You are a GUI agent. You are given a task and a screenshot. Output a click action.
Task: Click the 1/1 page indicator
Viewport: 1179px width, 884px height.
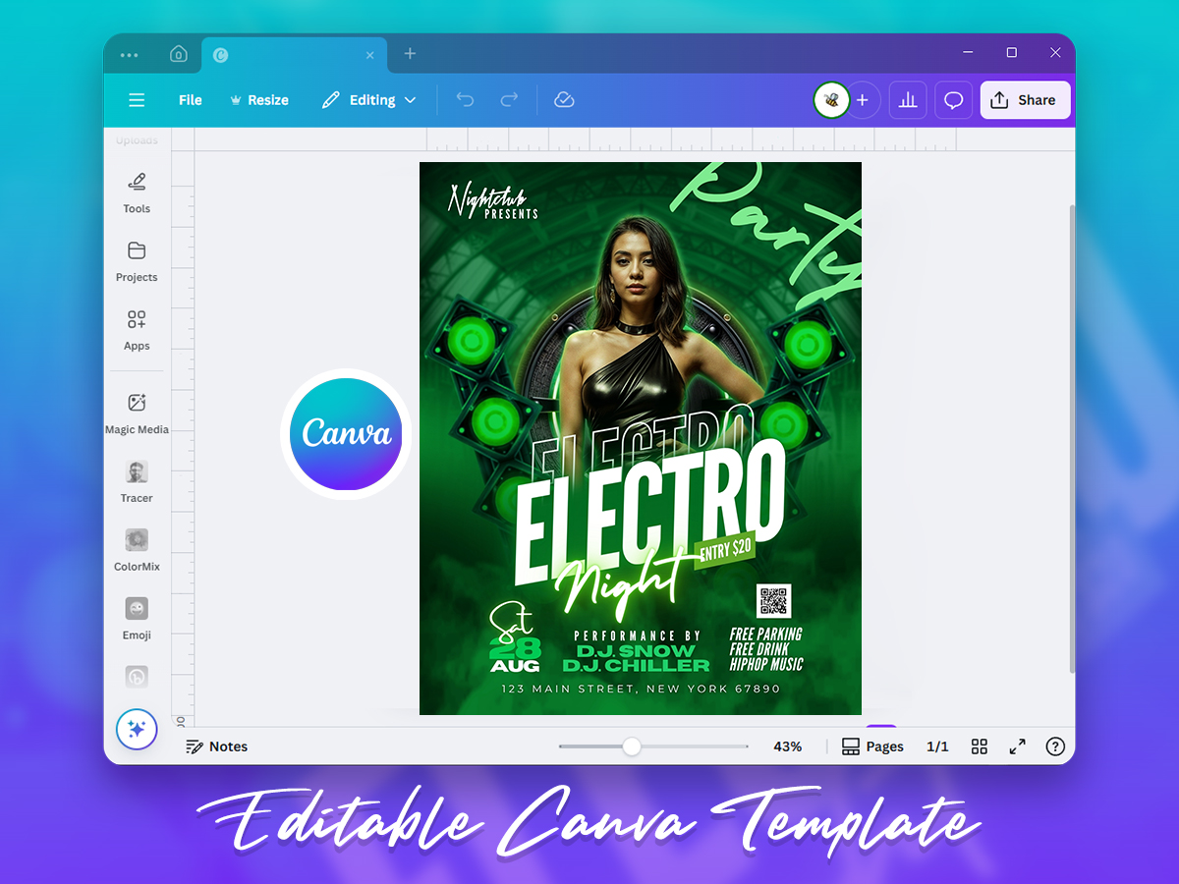(937, 746)
